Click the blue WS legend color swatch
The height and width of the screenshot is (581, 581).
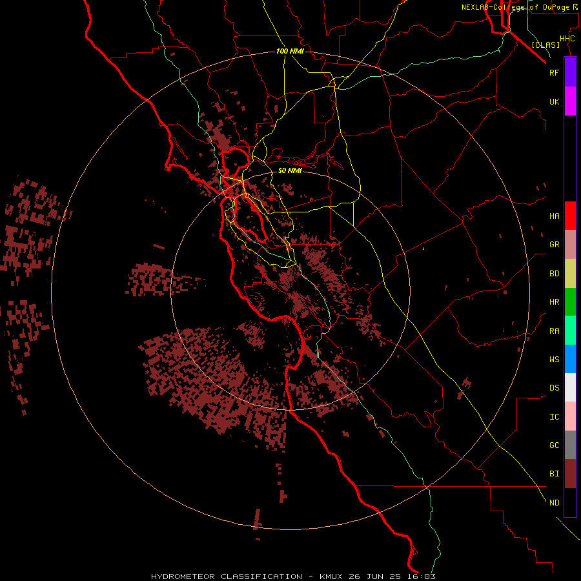pos(570,359)
